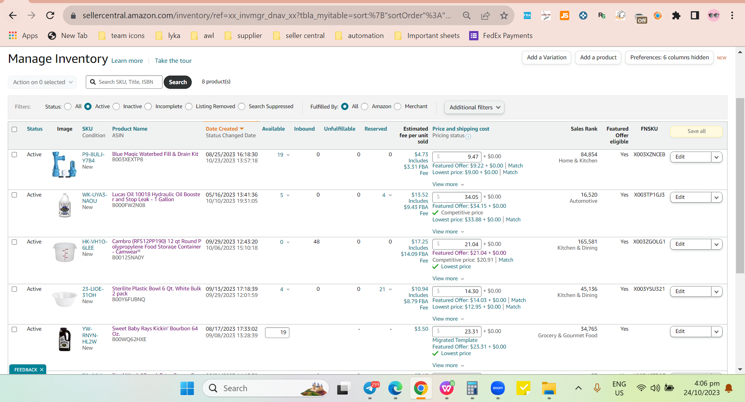
Task: Open the seller central bookmark folder
Action: coord(299,36)
